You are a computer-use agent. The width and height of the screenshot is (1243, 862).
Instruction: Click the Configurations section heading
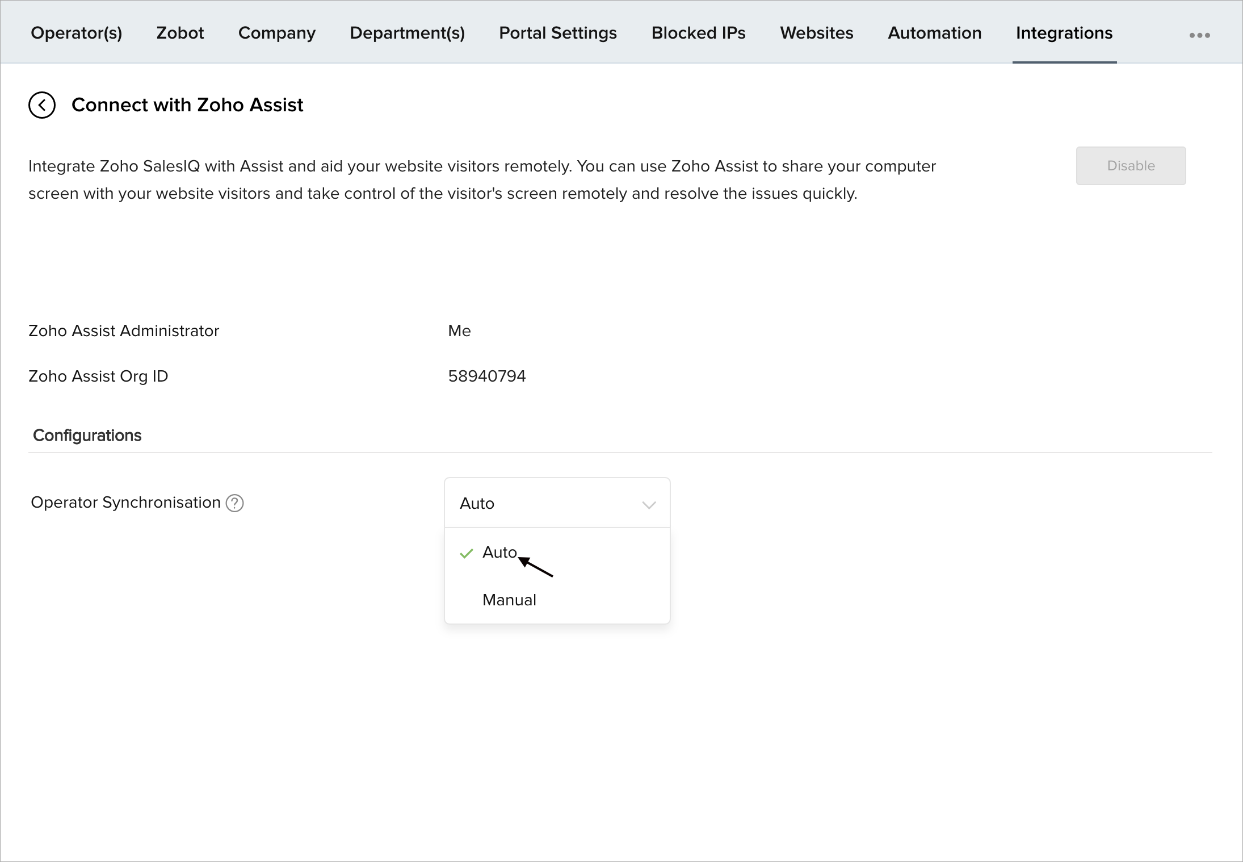(87, 436)
